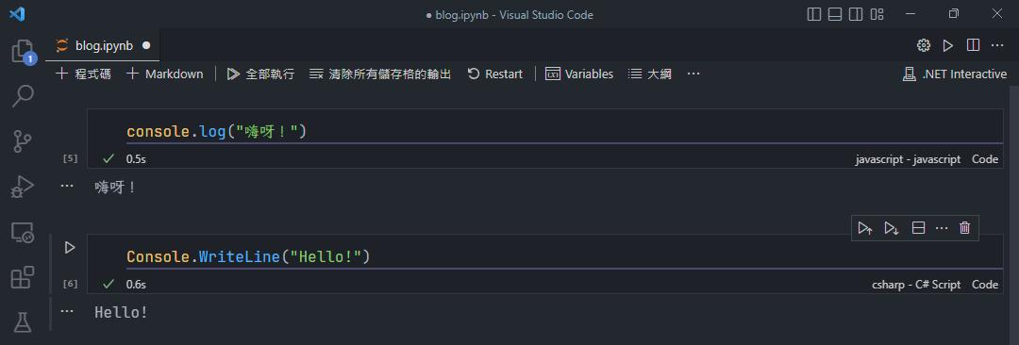Toggle the bottom panel layout
The image size is (1019, 345).
point(835,14)
